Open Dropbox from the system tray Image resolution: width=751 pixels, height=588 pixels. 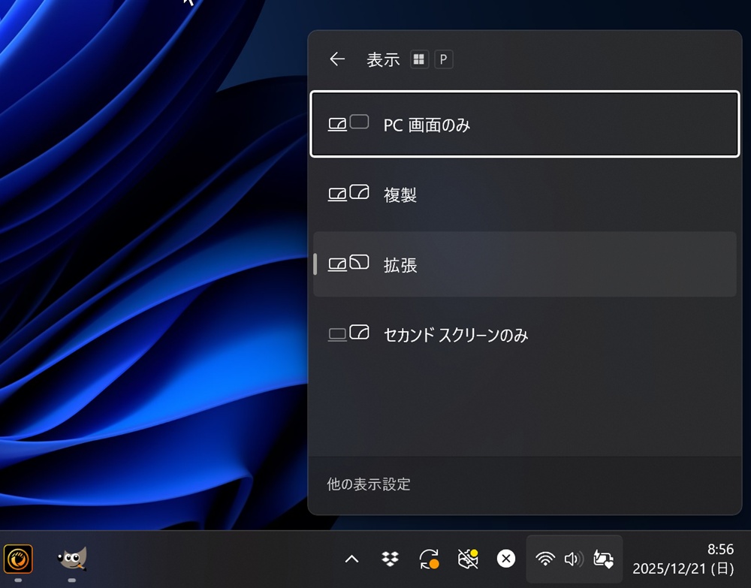pyautogui.click(x=390, y=559)
